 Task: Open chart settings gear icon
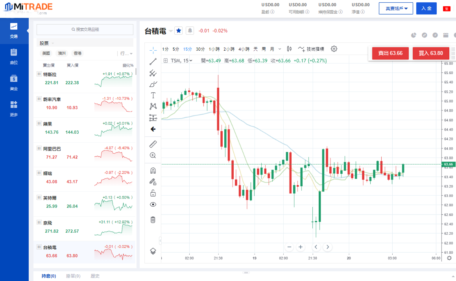click(334, 49)
